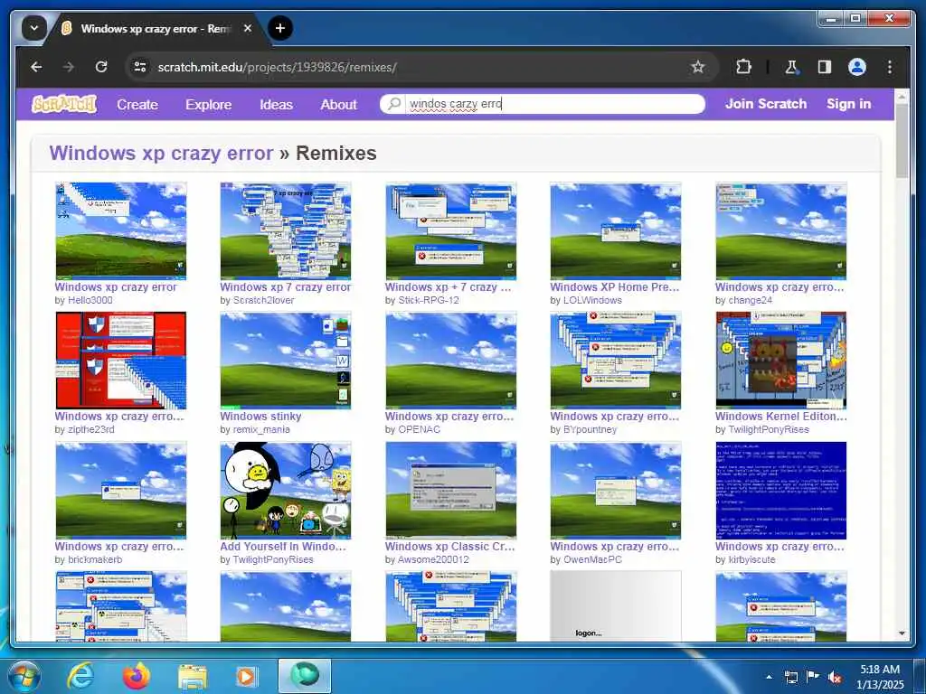
Task: Click the page vertical scrollbar thumb
Action: pyautogui.click(x=902, y=142)
